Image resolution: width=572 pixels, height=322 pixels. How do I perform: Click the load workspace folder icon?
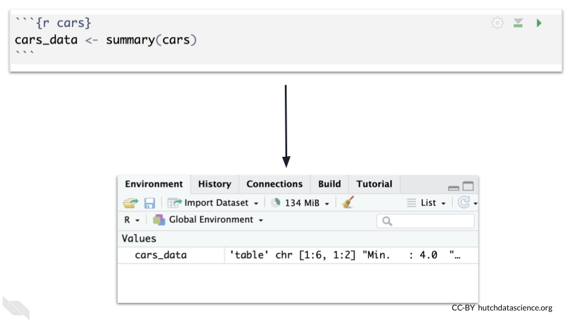130,203
